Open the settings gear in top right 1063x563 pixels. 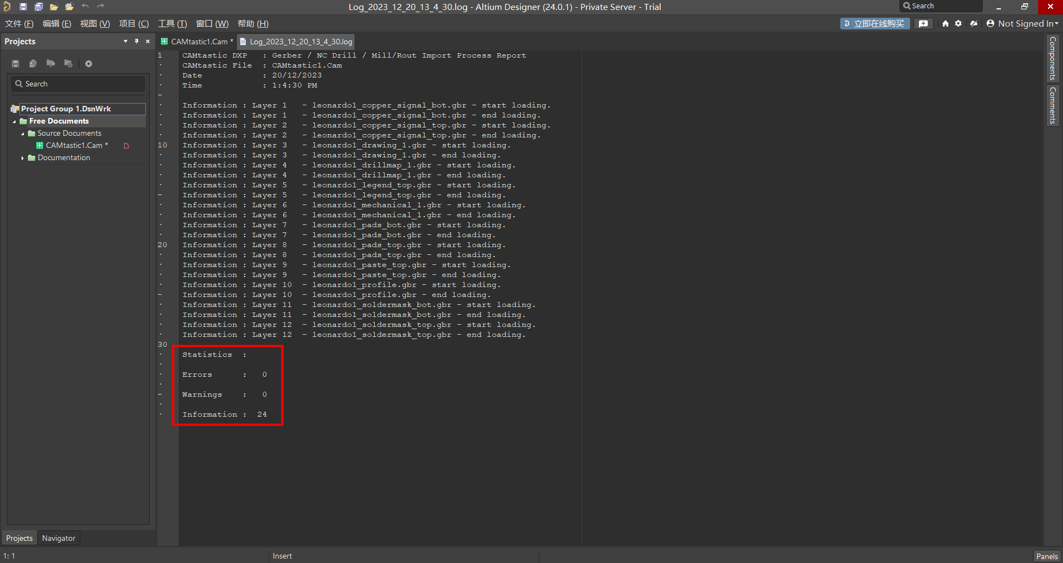[958, 23]
